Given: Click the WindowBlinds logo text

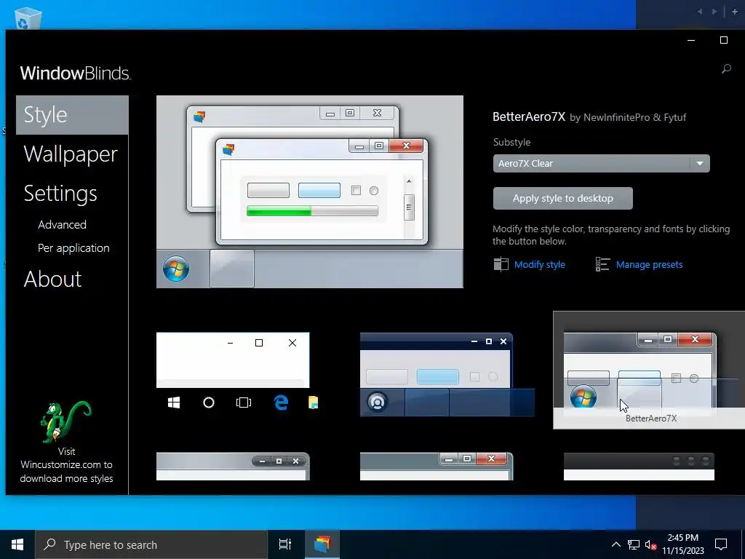Looking at the screenshot, I should (x=75, y=74).
